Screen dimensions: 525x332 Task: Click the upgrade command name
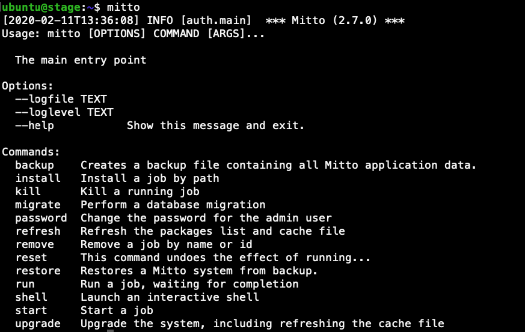(38, 324)
